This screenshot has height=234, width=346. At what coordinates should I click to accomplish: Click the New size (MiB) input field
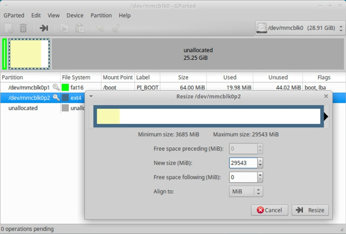[x=243, y=163]
